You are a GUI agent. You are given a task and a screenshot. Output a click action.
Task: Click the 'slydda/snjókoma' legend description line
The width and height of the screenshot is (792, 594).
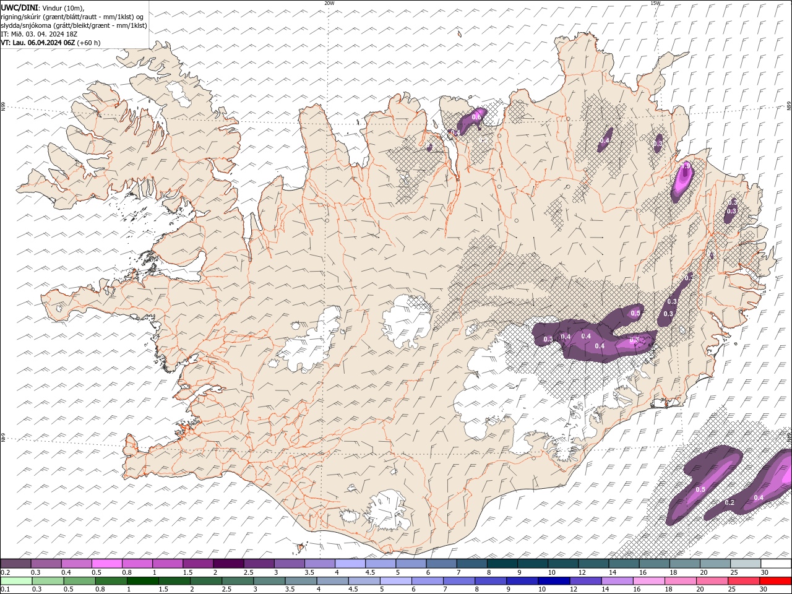(x=74, y=25)
